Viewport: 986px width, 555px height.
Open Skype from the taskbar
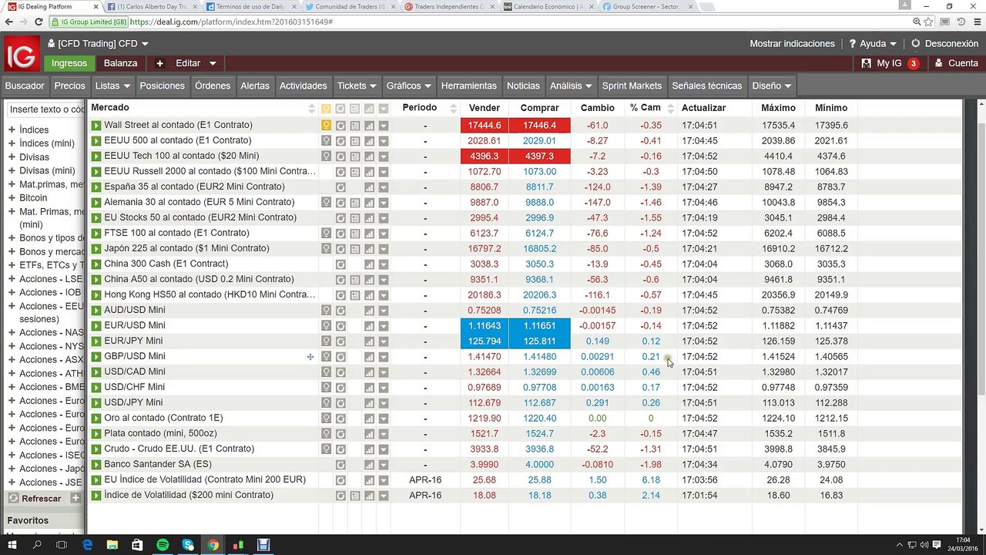[x=188, y=545]
